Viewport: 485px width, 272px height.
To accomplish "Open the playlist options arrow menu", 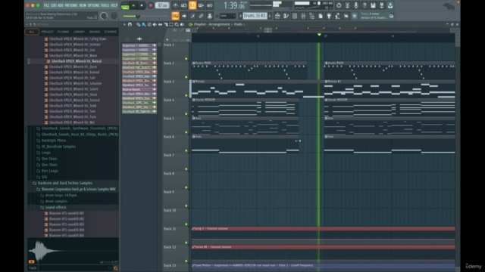I will pos(124,24).
